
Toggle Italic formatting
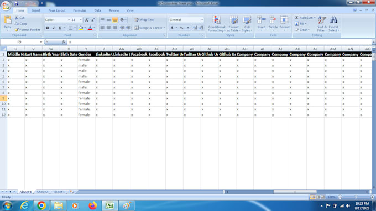(54, 28)
